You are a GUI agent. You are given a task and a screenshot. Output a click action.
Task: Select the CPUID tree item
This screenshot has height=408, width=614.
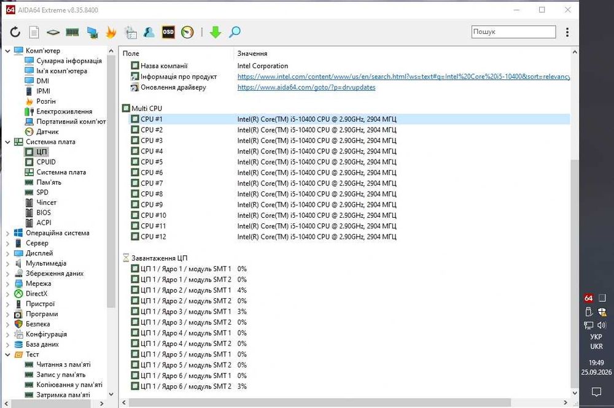point(46,162)
